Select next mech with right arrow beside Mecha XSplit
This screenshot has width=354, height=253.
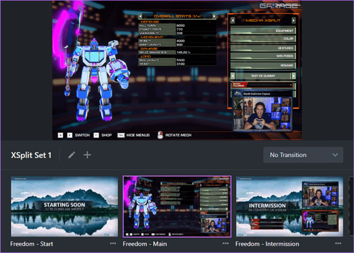[x=293, y=21]
